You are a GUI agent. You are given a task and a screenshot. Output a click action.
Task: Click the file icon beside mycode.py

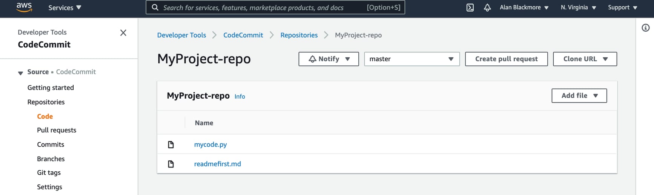tap(171, 145)
